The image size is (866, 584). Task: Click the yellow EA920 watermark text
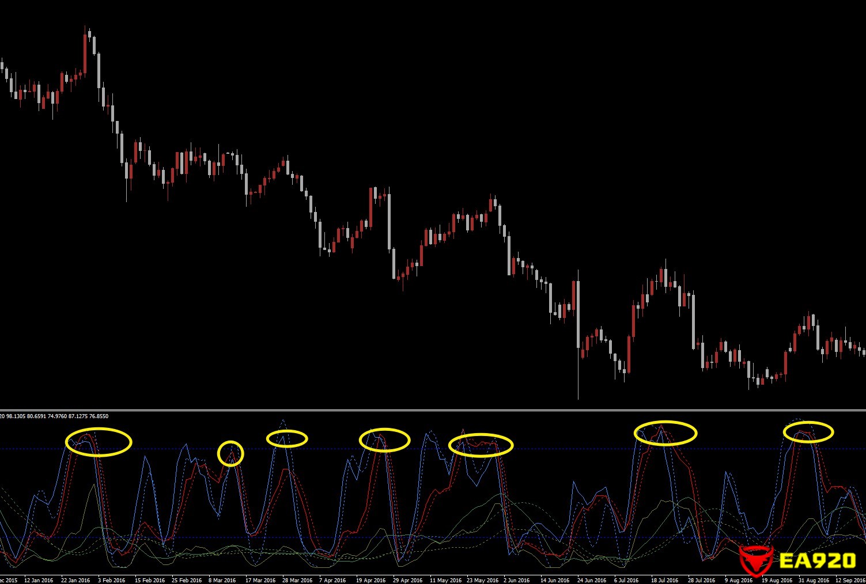[x=818, y=560]
